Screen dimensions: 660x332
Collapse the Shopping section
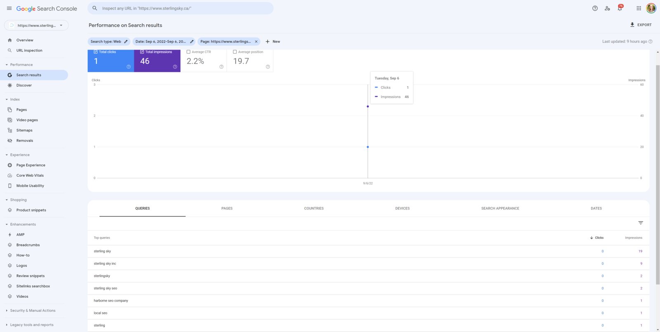coord(16,200)
